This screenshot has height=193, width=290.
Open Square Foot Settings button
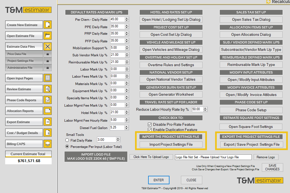pyautogui.click(x=251, y=127)
